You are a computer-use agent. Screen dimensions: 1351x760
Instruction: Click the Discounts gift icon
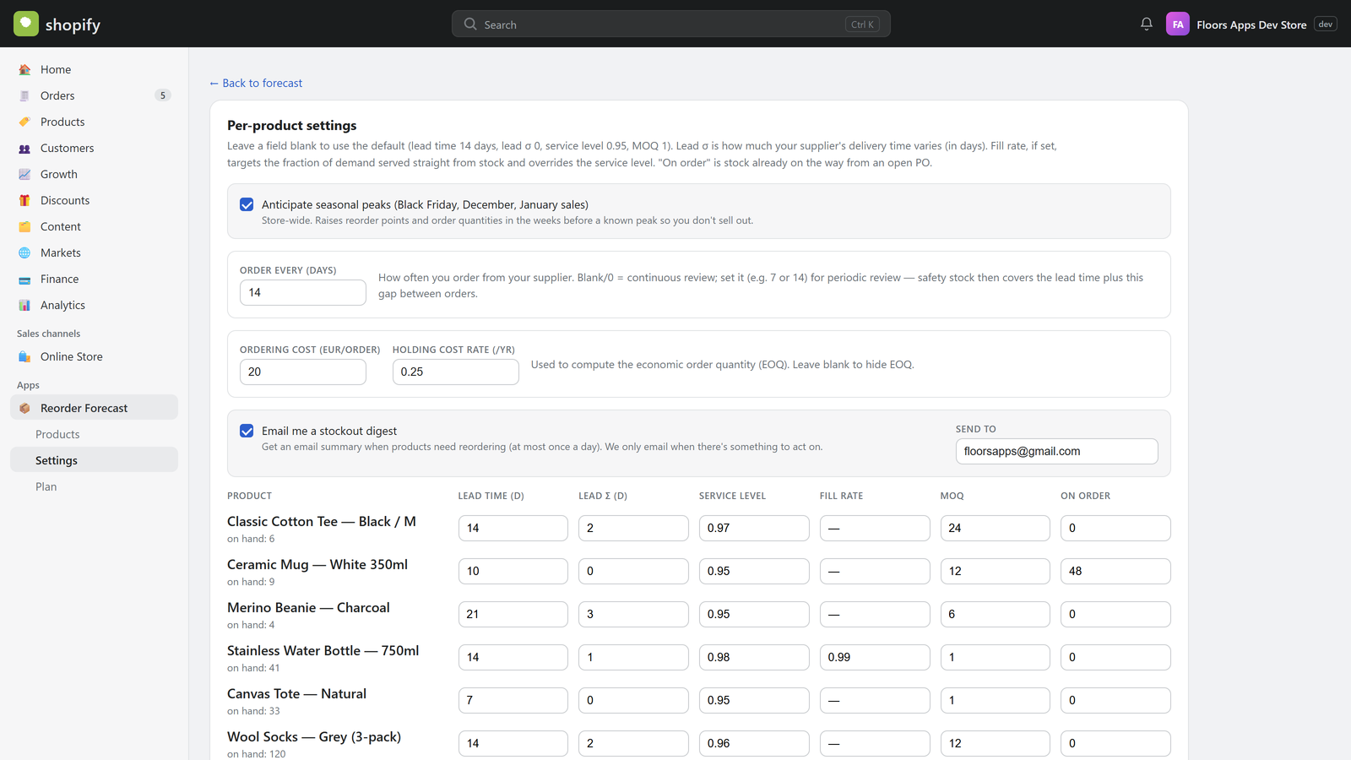pos(24,200)
